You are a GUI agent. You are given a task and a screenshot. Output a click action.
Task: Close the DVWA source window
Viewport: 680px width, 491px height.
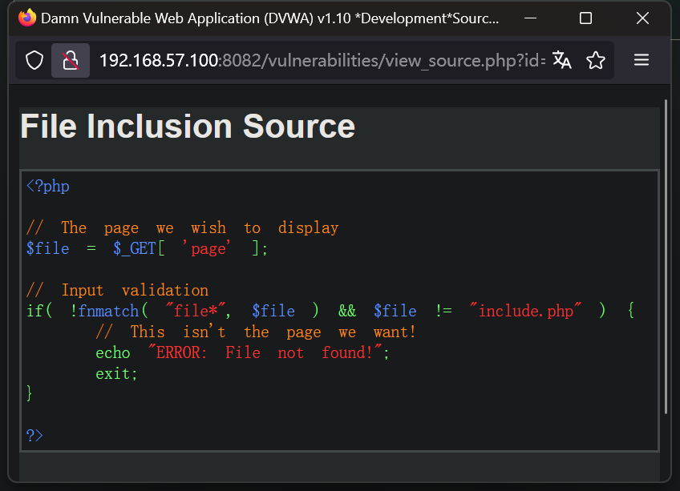[x=642, y=18]
